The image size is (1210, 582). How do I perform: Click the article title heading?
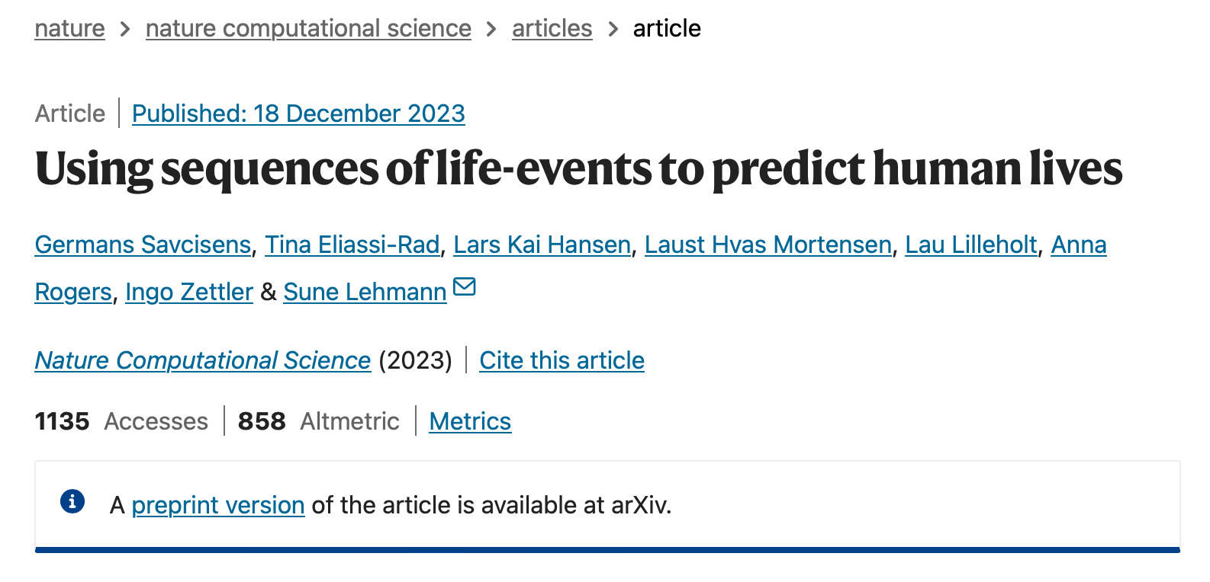tap(578, 168)
